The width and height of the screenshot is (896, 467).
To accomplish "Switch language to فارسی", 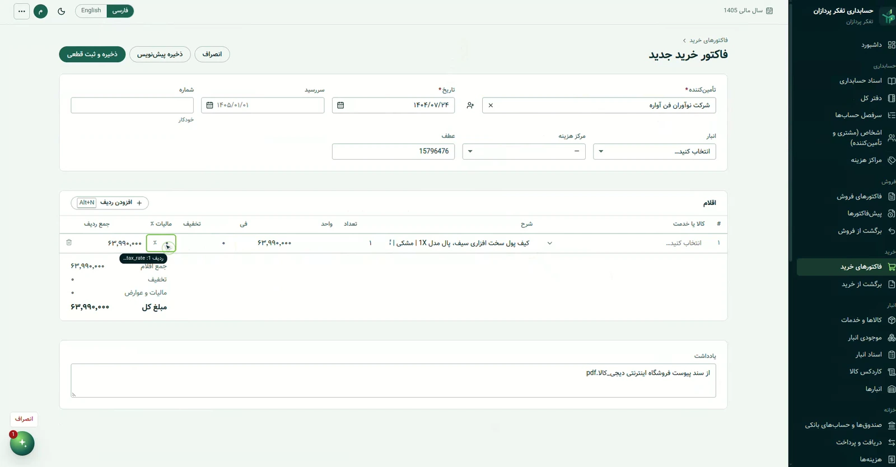I will (x=120, y=11).
